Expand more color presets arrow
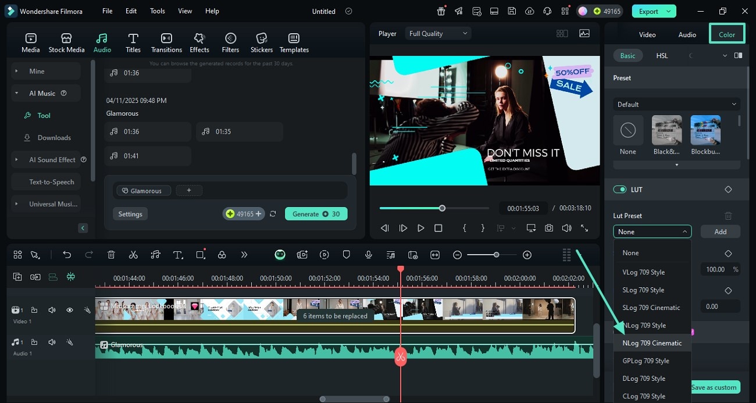Viewport: 756px width, 403px height. [x=676, y=165]
